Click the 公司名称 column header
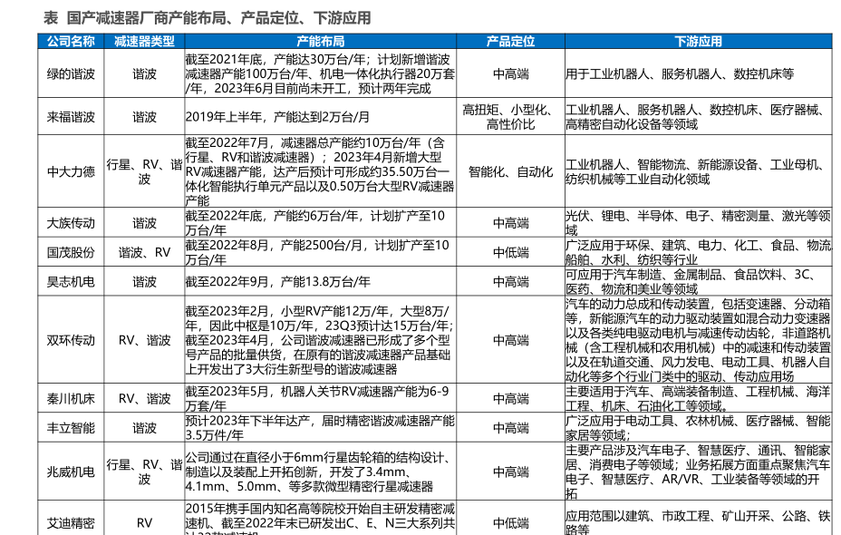841x535 pixels. pos(71,42)
